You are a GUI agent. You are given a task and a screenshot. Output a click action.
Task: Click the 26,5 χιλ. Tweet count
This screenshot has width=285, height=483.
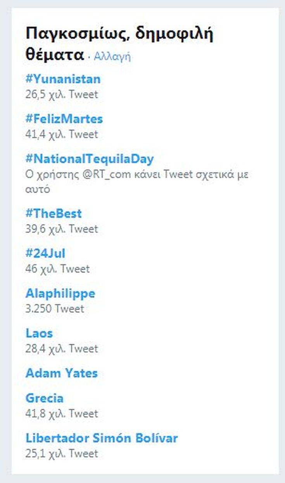point(62,94)
